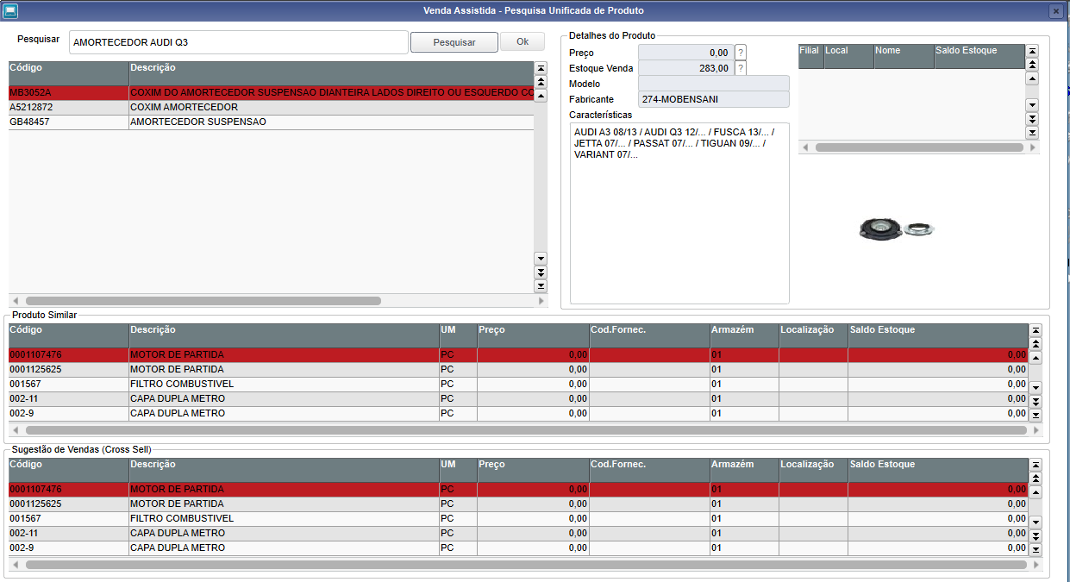The image size is (1070, 582).
Task: Close the Venda Assistida window
Action: coord(1055,11)
